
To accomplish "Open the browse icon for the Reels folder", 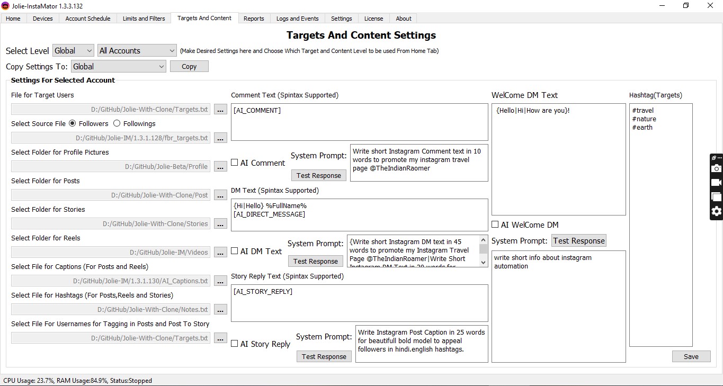I will (x=220, y=252).
